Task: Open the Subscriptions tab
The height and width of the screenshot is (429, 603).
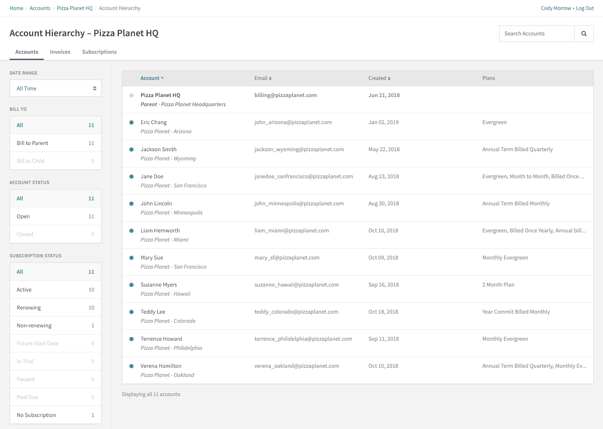Action: click(x=99, y=52)
